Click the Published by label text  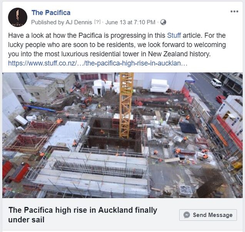point(48,22)
